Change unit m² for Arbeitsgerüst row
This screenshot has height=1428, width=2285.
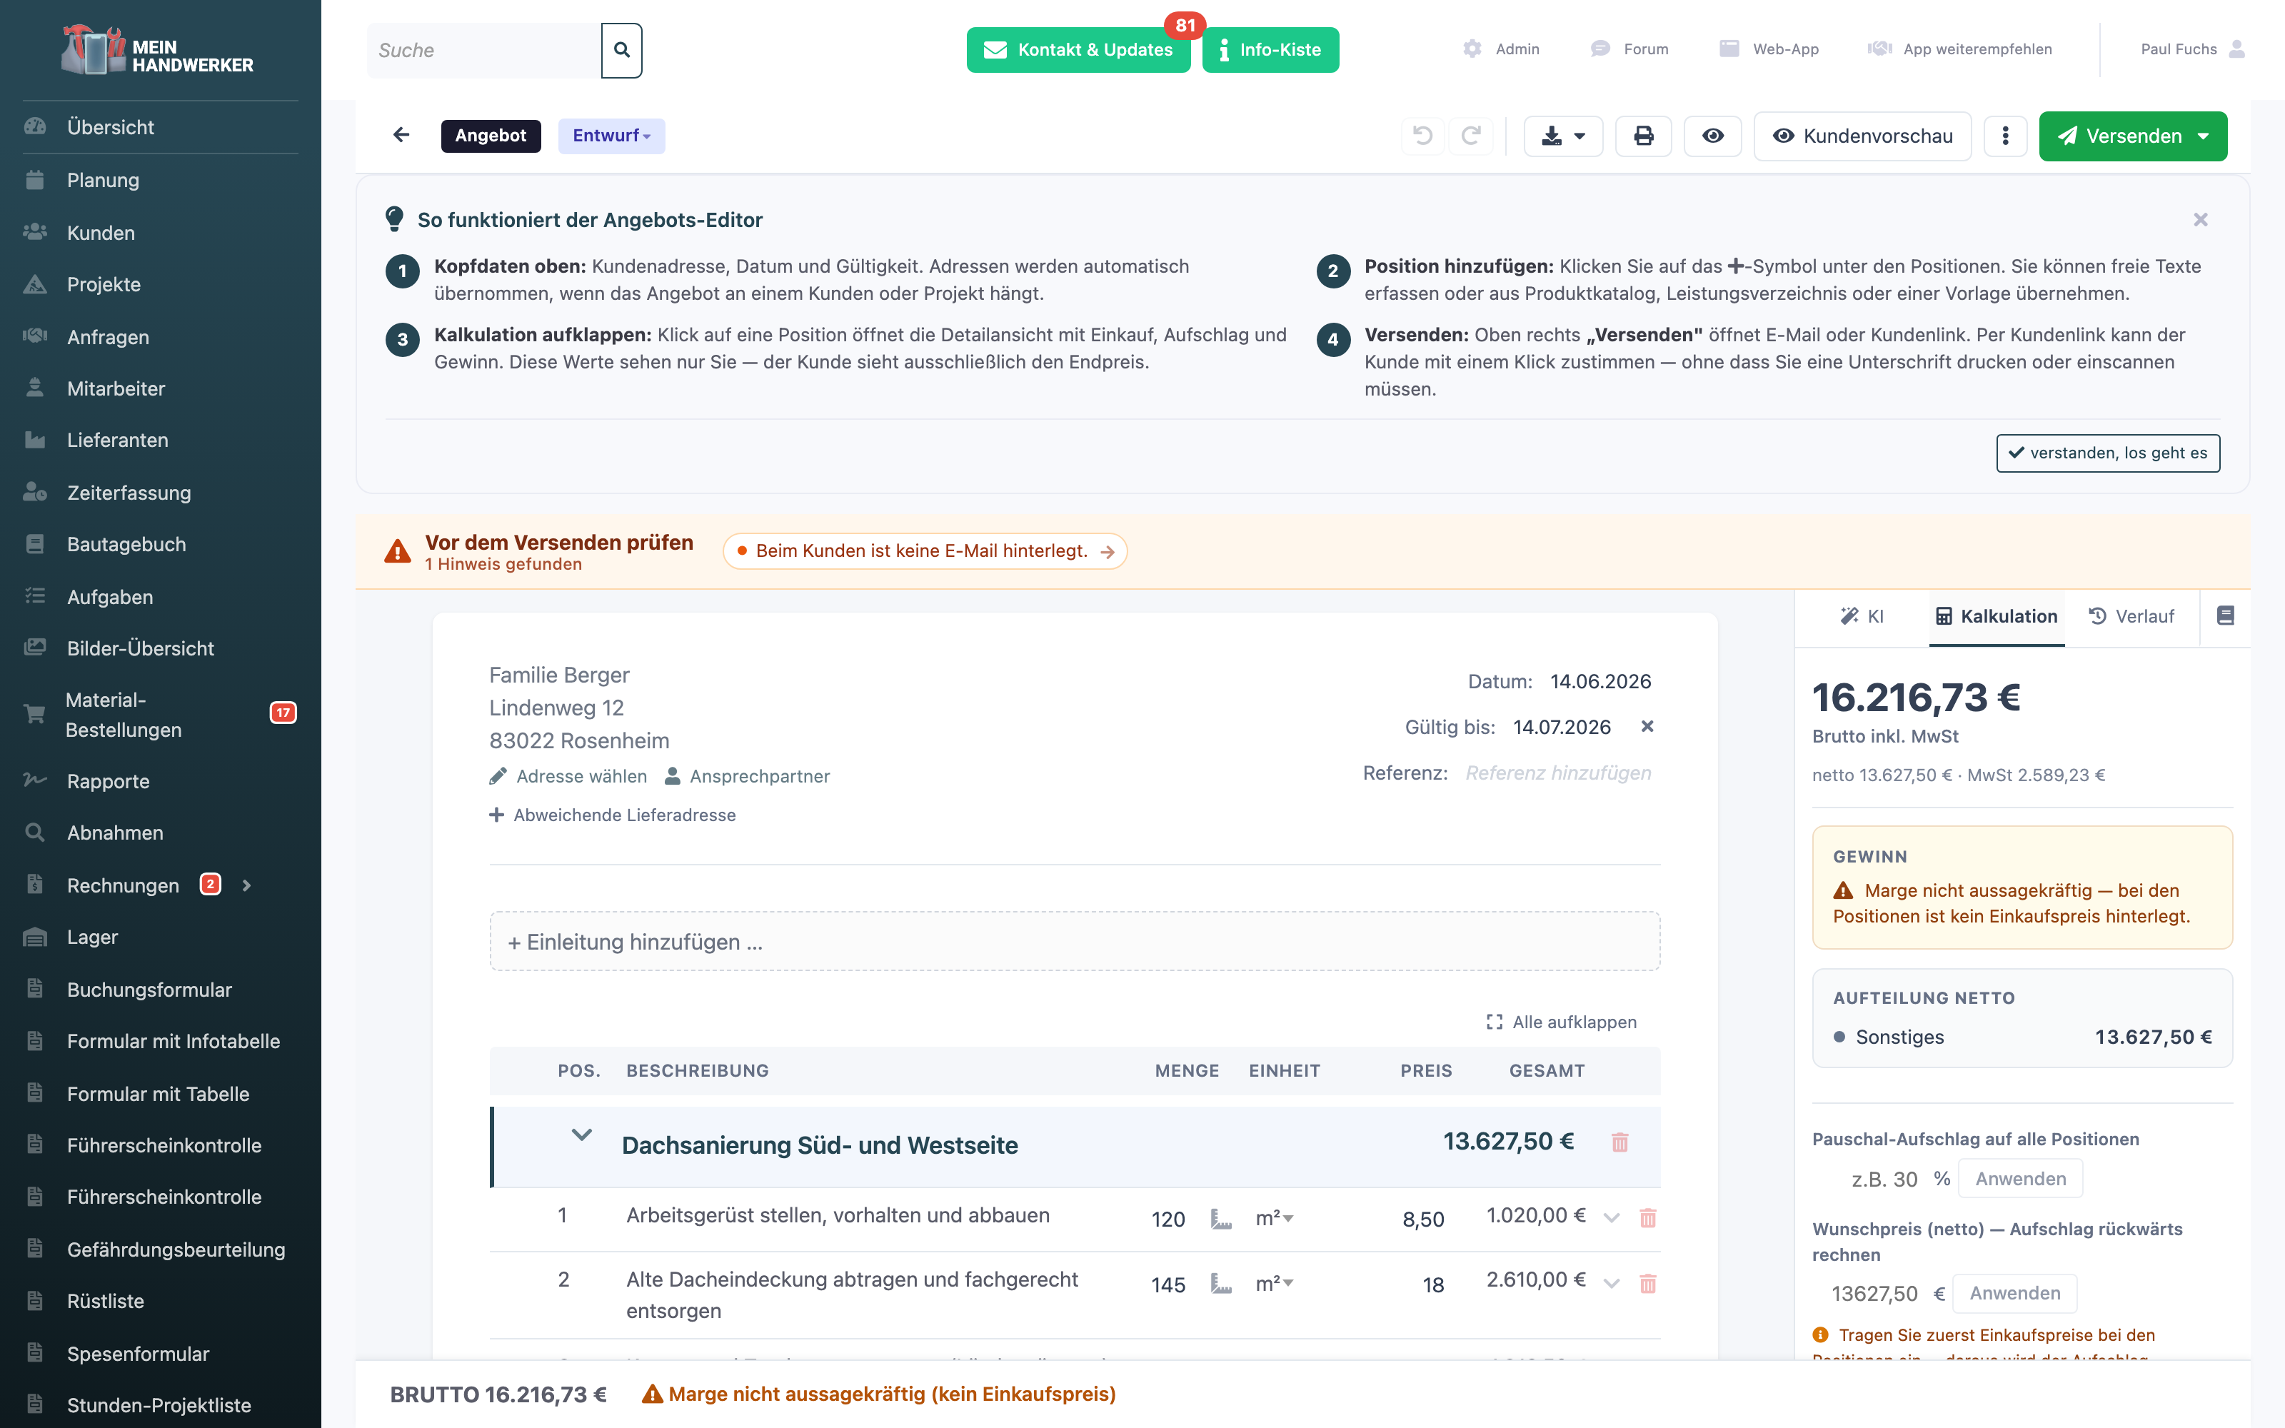[x=1275, y=1218]
